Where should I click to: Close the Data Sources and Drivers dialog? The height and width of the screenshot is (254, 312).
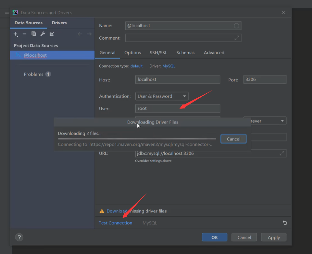tap(283, 13)
